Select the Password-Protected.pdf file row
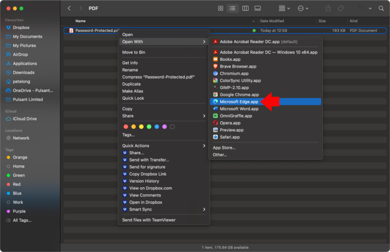This screenshot has height=252, width=390. point(225,30)
